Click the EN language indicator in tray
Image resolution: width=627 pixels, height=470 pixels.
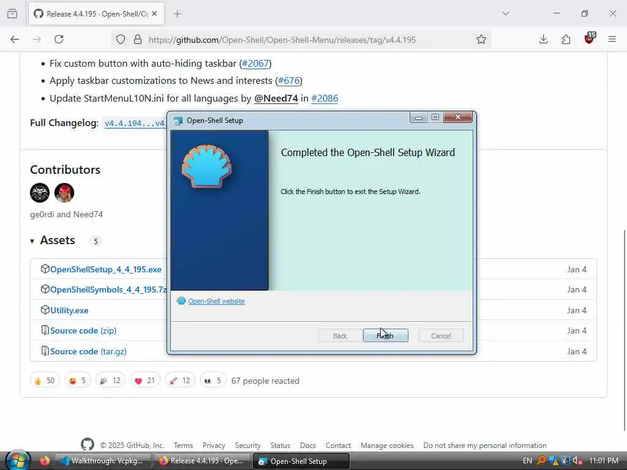[527, 461]
